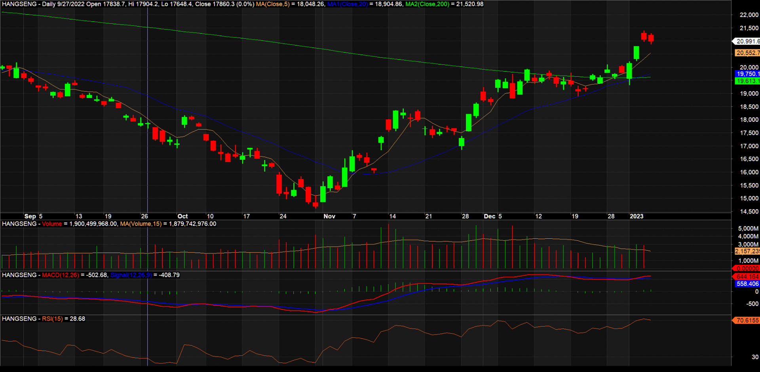Select the red Volume legend label
Image resolution: width=760 pixels, height=372 pixels.
(x=52, y=224)
